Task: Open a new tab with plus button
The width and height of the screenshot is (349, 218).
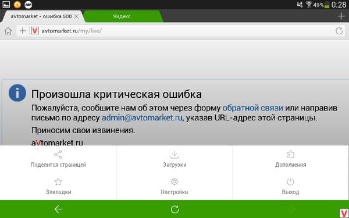Action: coord(341,16)
